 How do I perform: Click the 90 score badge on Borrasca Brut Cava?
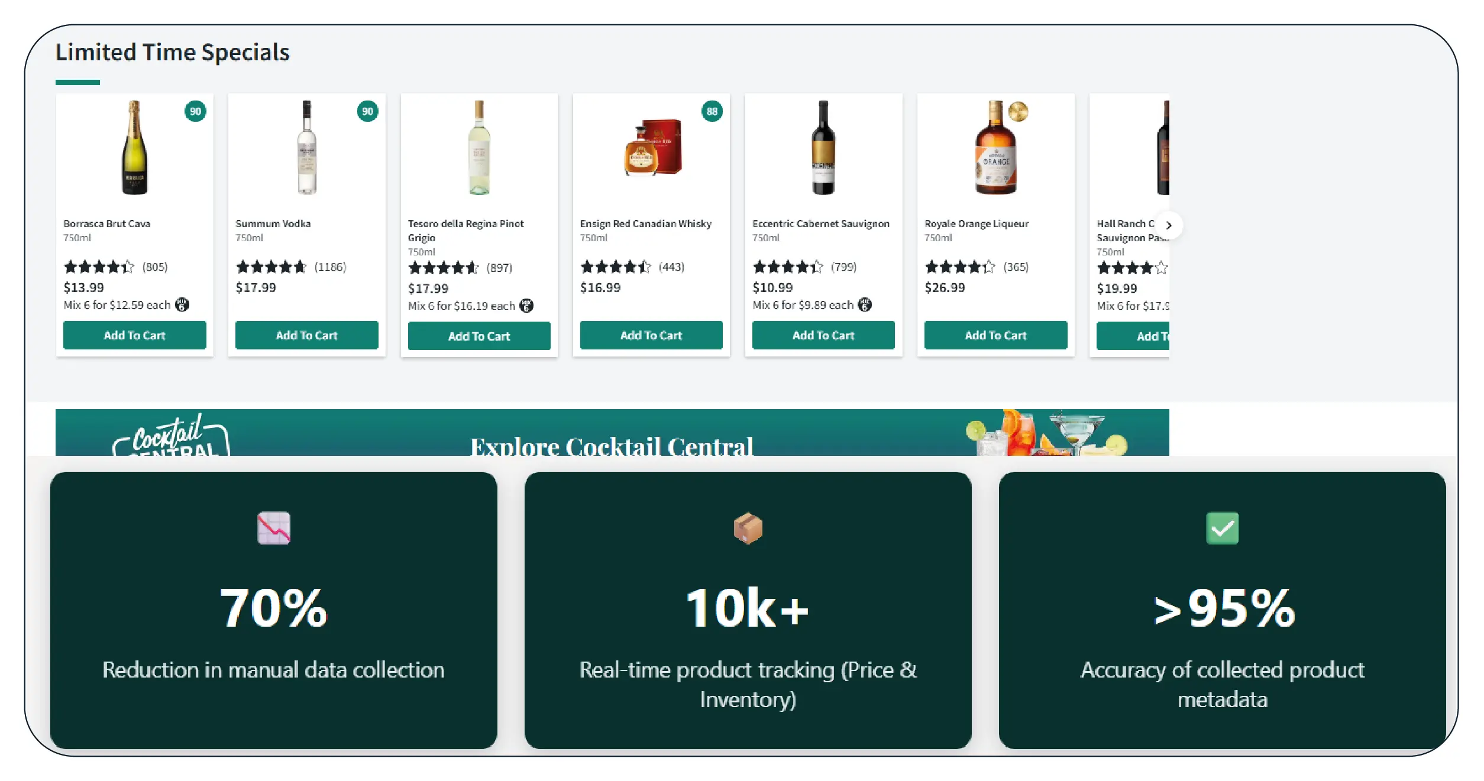195,111
